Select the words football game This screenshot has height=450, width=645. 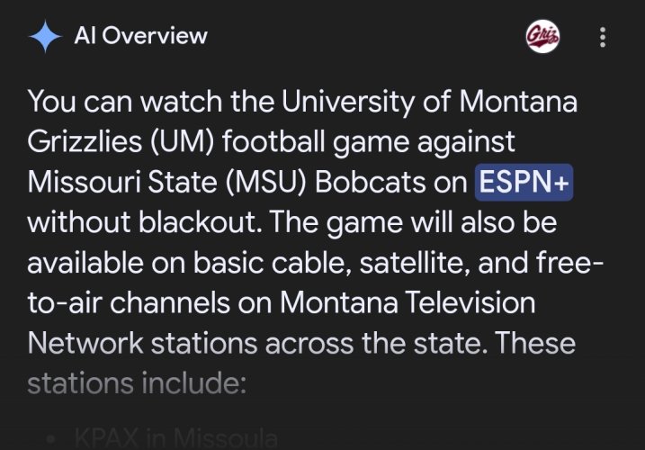316,141
